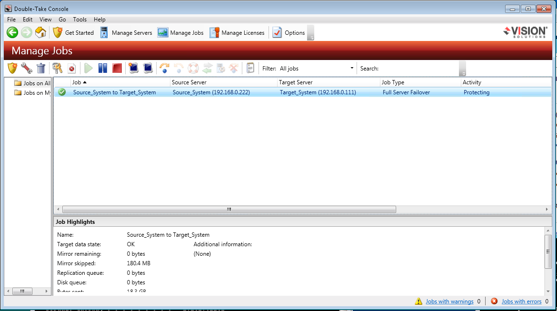The width and height of the screenshot is (557, 311).
Task: Pause the job with the blue pause icon
Action: pos(103,68)
